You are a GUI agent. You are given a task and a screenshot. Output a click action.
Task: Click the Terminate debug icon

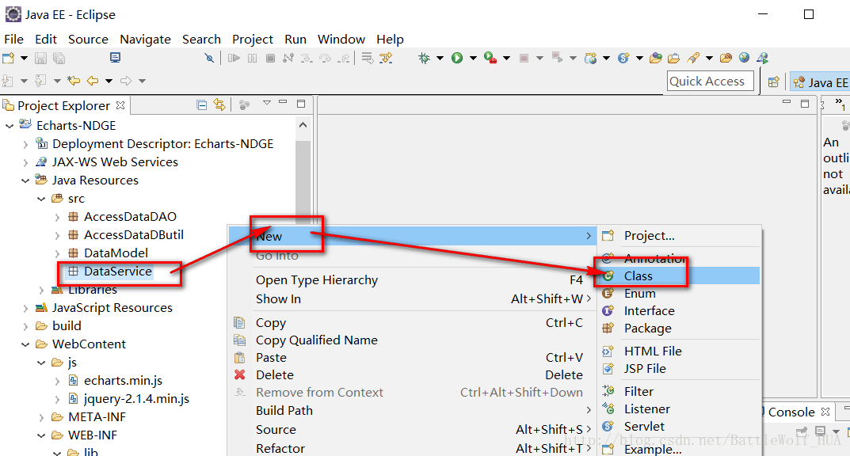(x=270, y=58)
